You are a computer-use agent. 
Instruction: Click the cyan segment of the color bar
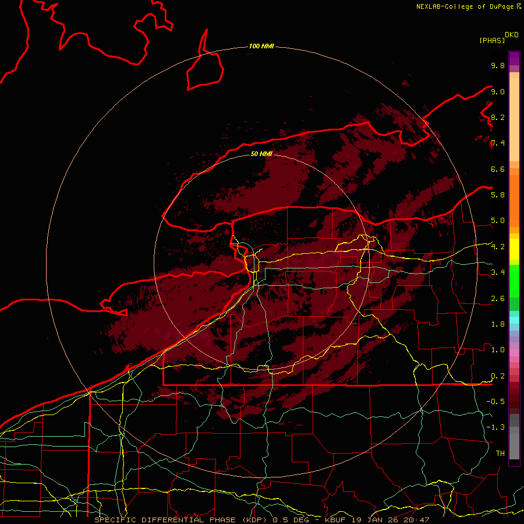(x=514, y=320)
